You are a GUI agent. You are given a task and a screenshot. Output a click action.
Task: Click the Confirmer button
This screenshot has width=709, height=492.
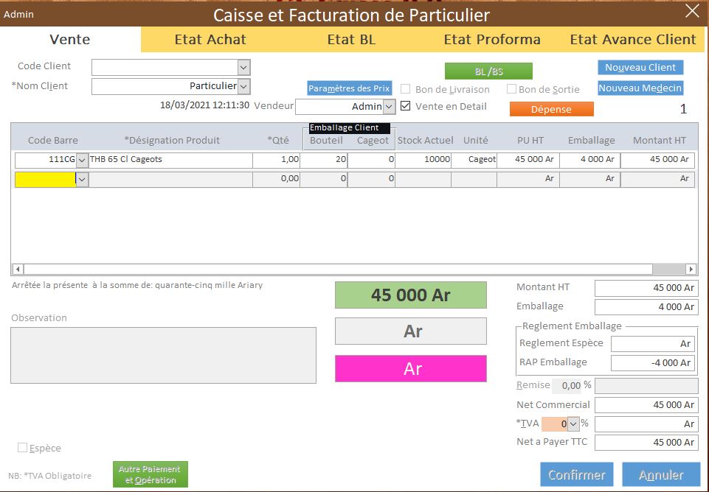[x=576, y=475]
